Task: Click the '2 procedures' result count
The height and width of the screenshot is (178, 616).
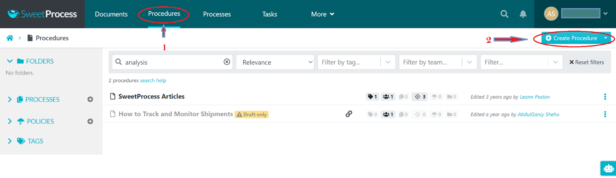Action: pyautogui.click(x=123, y=80)
